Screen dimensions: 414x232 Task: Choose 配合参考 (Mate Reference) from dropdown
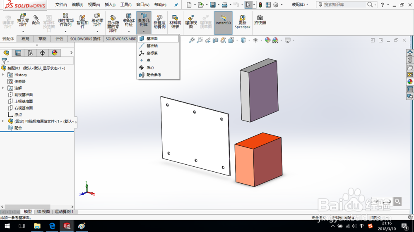click(158, 75)
